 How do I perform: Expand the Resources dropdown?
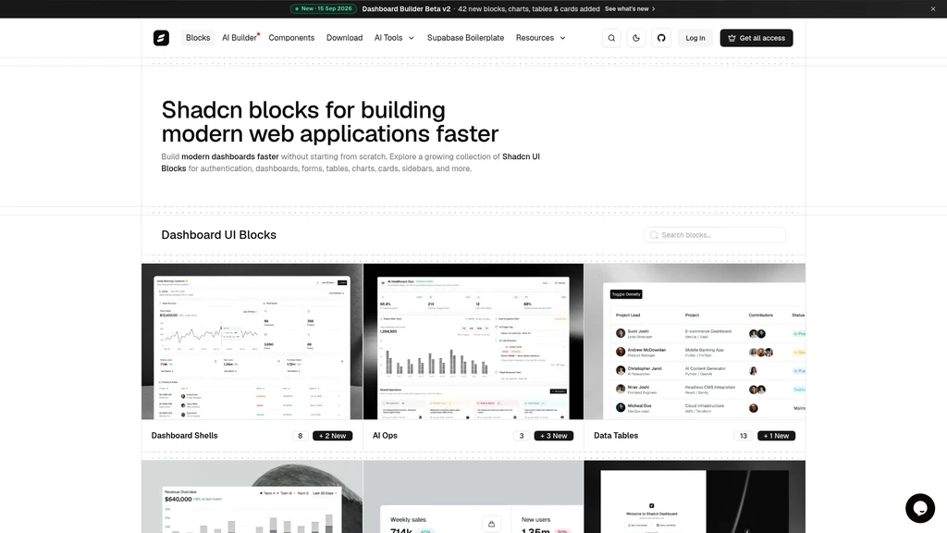(x=540, y=38)
